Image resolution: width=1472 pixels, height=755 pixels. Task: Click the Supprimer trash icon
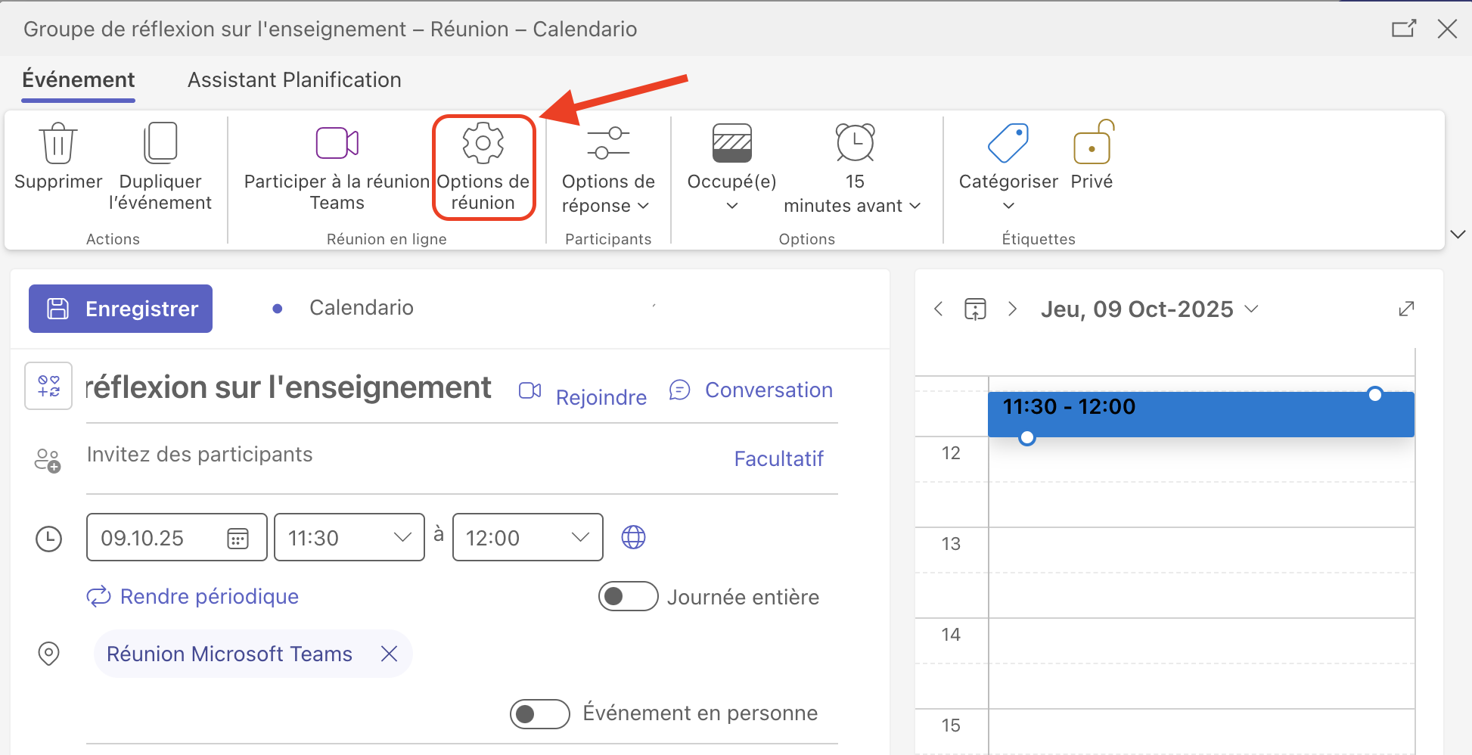[57, 144]
